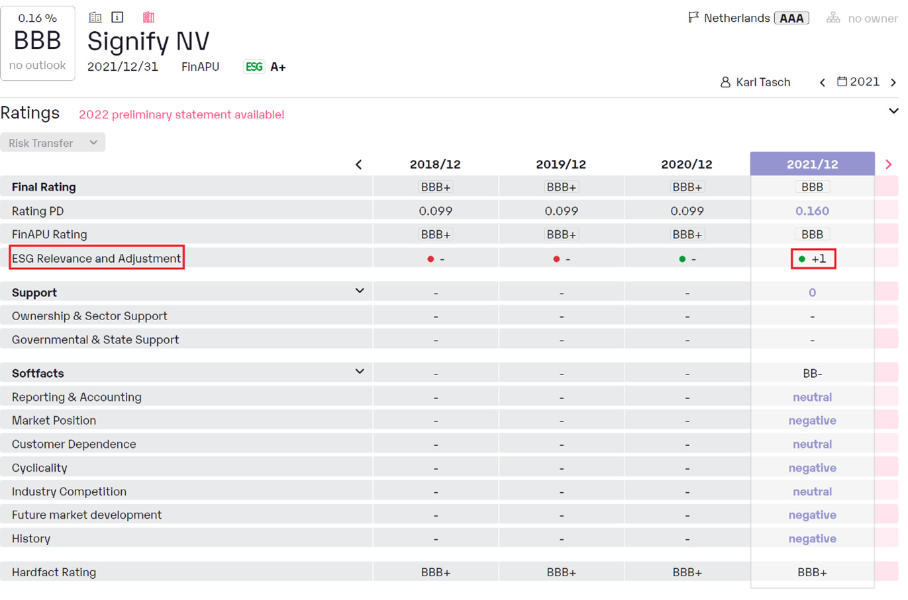Click negative value for History
The image size is (908, 600).
point(813,538)
